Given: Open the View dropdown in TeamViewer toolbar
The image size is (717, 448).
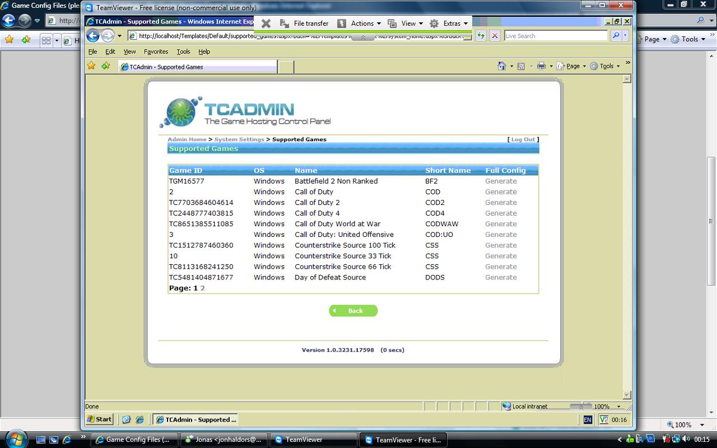Looking at the screenshot, I should pos(405,24).
